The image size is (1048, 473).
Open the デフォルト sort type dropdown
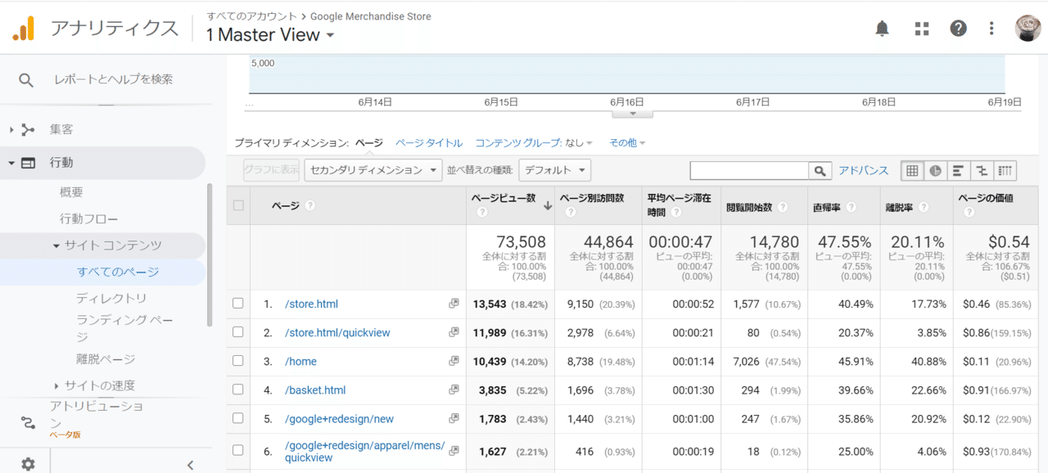tap(554, 170)
